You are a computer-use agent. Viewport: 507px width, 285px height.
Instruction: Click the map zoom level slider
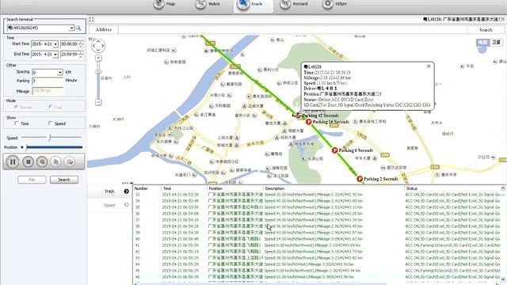click(x=98, y=71)
